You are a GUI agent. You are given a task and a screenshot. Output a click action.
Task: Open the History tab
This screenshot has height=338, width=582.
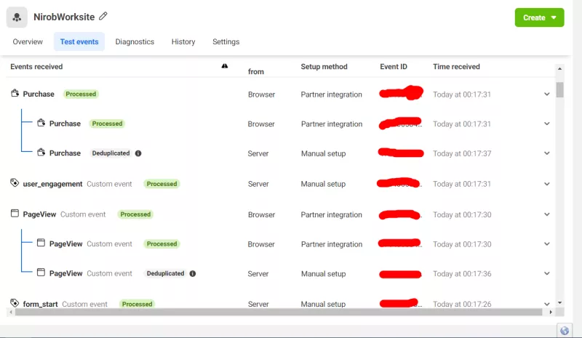[x=183, y=41]
